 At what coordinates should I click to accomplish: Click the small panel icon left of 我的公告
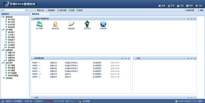(x=31, y=10)
